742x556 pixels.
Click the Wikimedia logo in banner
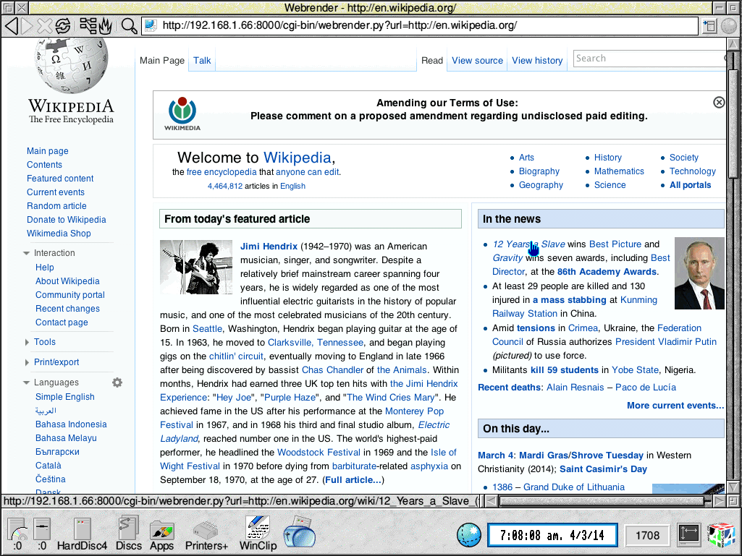click(182, 114)
